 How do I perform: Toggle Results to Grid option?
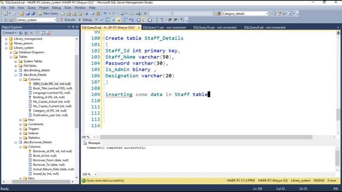[x=144, y=20]
